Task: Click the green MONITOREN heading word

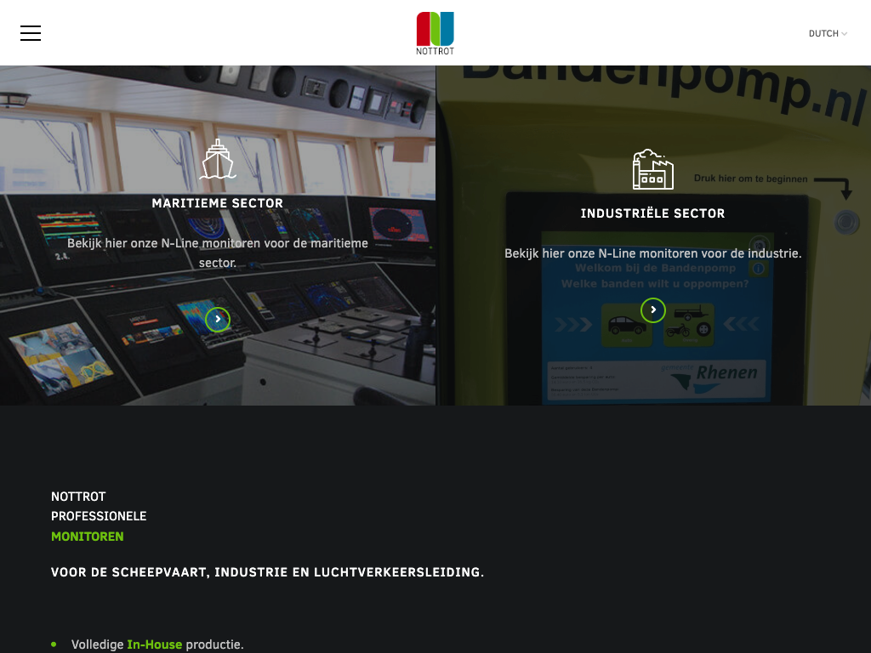Action: (x=88, y=537)
